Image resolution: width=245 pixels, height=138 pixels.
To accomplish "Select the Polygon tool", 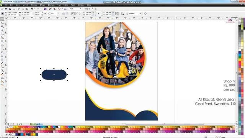I will coord(2,49).
